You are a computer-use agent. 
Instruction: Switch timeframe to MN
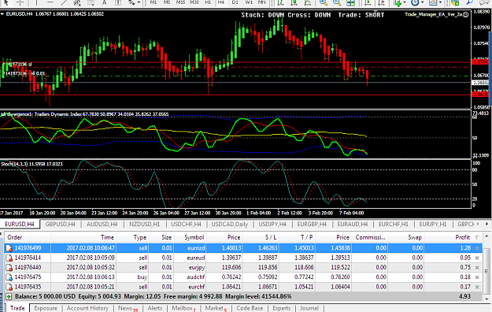coord(261,2)
